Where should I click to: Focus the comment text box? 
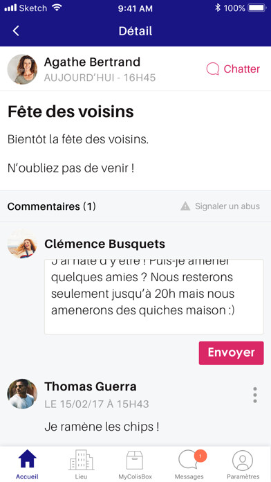(154, 296)
